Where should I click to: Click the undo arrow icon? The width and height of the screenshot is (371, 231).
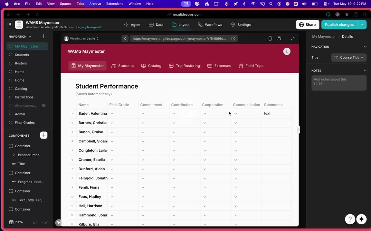[35, 223]
